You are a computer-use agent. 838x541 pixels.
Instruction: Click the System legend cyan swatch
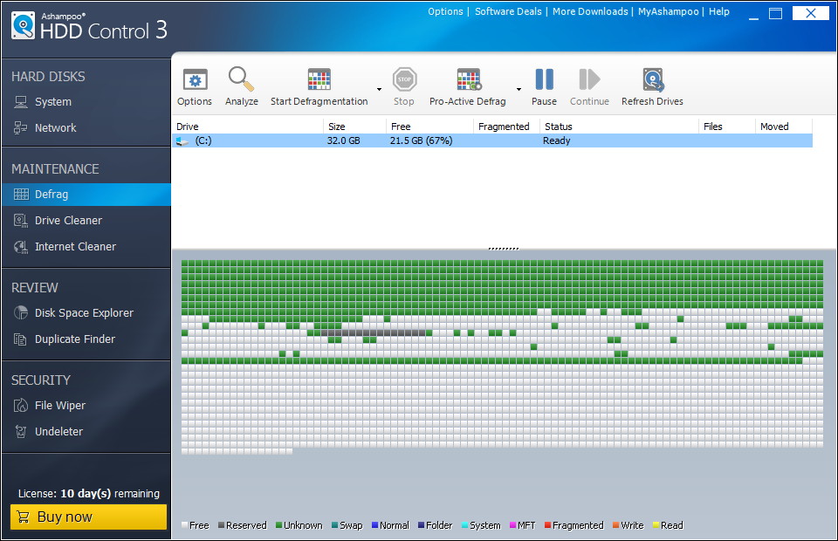click(465, 525)
